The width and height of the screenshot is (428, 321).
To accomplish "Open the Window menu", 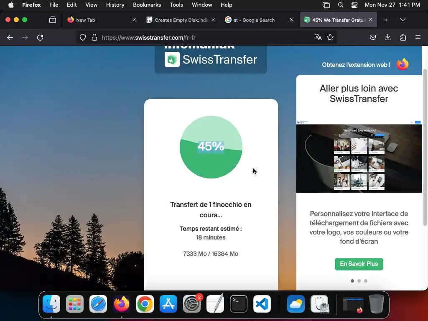I will pyautogui.click(x=202, y=5).
